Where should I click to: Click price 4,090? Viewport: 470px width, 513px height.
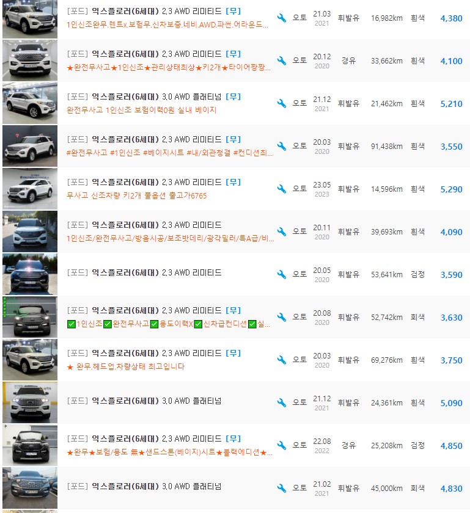pos(451,232)
